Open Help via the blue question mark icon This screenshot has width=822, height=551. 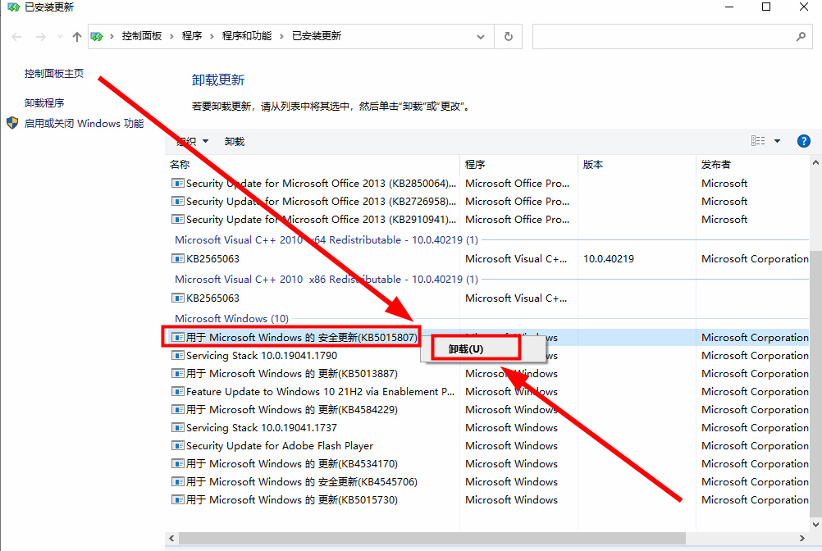[803, 140]
